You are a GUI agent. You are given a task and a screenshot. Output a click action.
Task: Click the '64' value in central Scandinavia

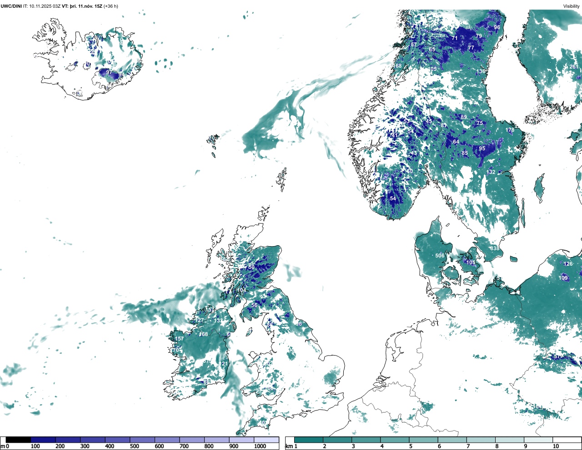click(x=456, y=142)
